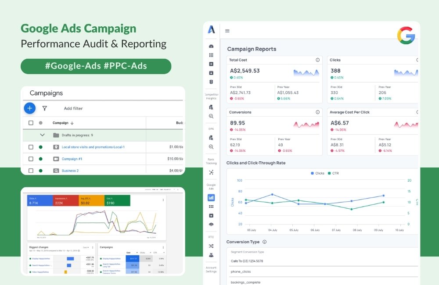Click the Total Cost sparkline chart

point(306,73)
